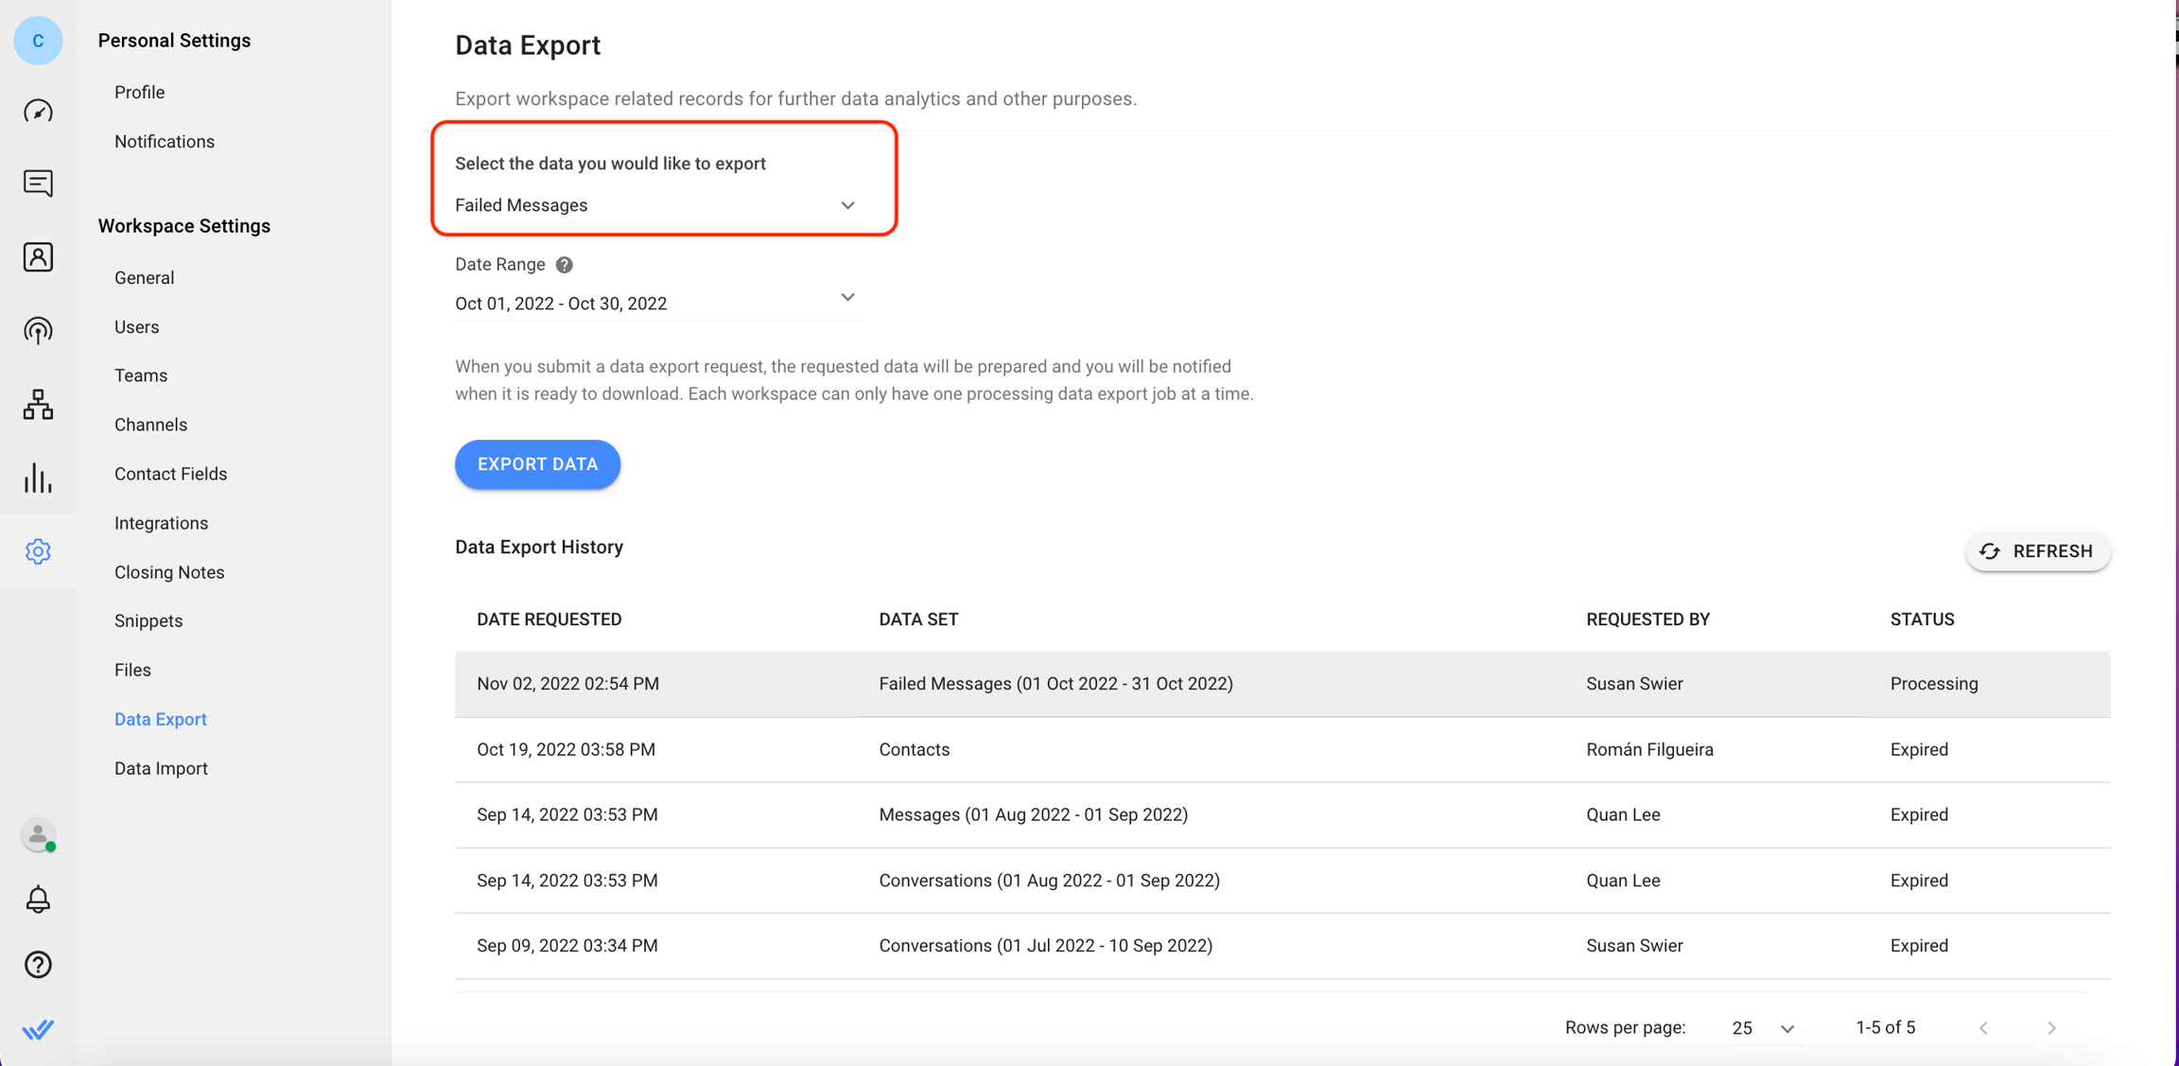This screenshot has width=2179, height=1066.
Task: Click the EXPORT DATA button
Action: (x=537, y=464)
